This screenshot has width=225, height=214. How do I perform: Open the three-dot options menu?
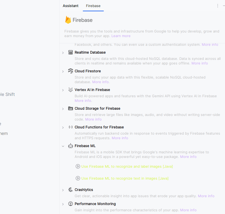coord(218,6)
